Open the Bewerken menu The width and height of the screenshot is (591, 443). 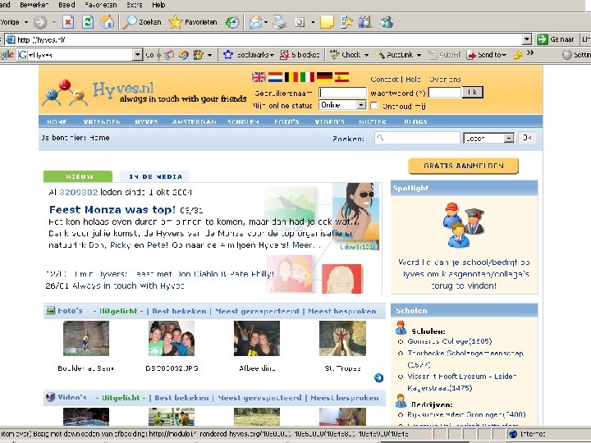click(x=34, y=5)
